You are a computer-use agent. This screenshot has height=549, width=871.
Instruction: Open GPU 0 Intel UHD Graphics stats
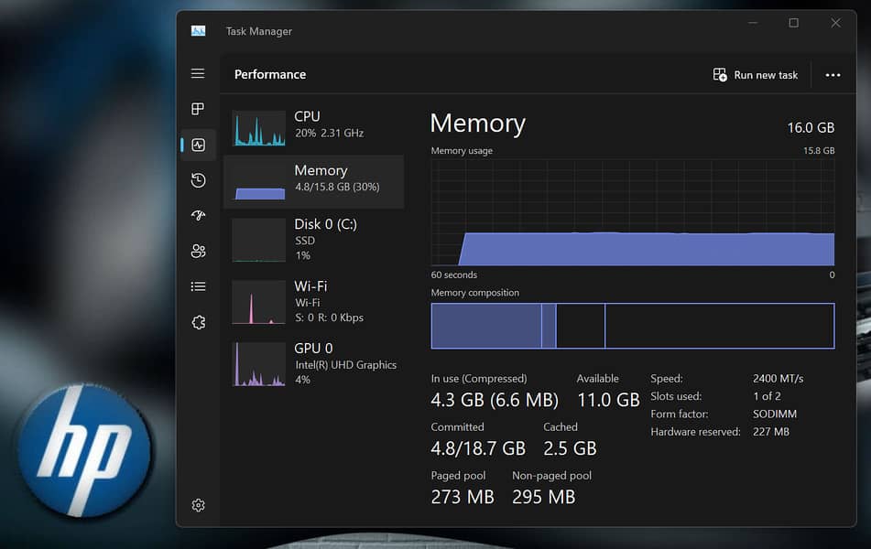313,363
